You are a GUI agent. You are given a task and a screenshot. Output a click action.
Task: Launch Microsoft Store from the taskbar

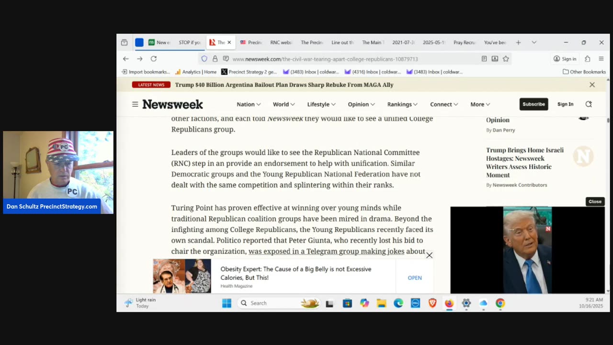[x=347, y=303]
